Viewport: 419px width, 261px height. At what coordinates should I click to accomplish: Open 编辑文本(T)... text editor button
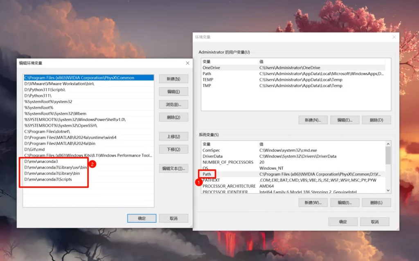click(x=173, y=168)
